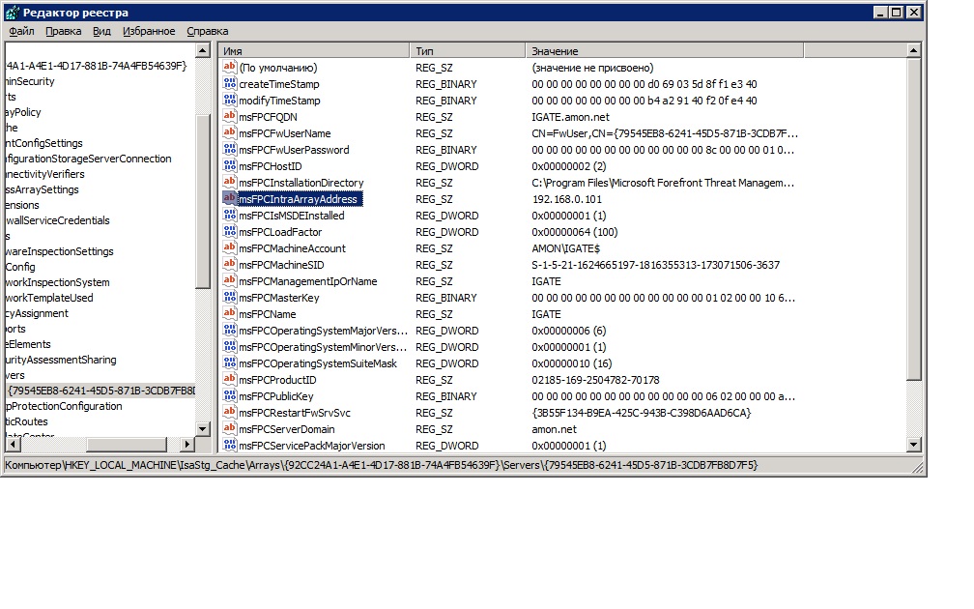Click the values list scroll-up arrow
Viewport: 974px width, 609px height.
pyautogui.click(x=913, y=50)
